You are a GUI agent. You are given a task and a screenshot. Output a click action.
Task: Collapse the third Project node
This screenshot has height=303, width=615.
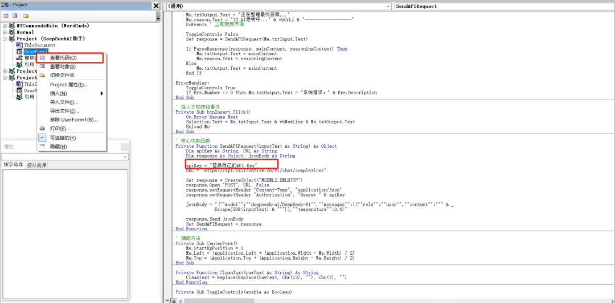point(5,77)
